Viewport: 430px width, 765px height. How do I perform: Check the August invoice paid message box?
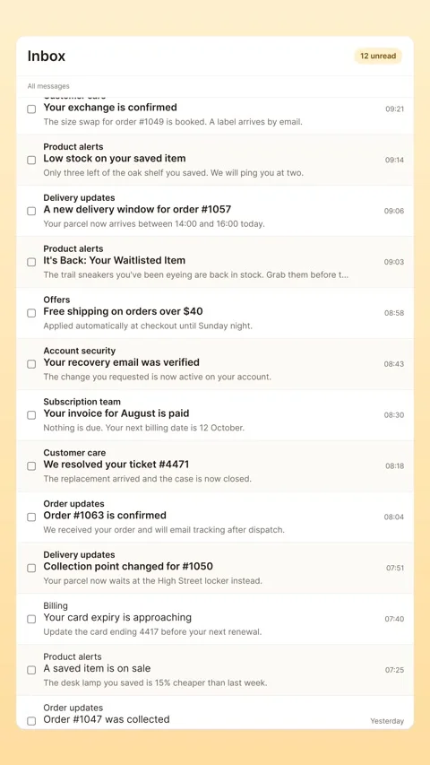coord(31,415)
